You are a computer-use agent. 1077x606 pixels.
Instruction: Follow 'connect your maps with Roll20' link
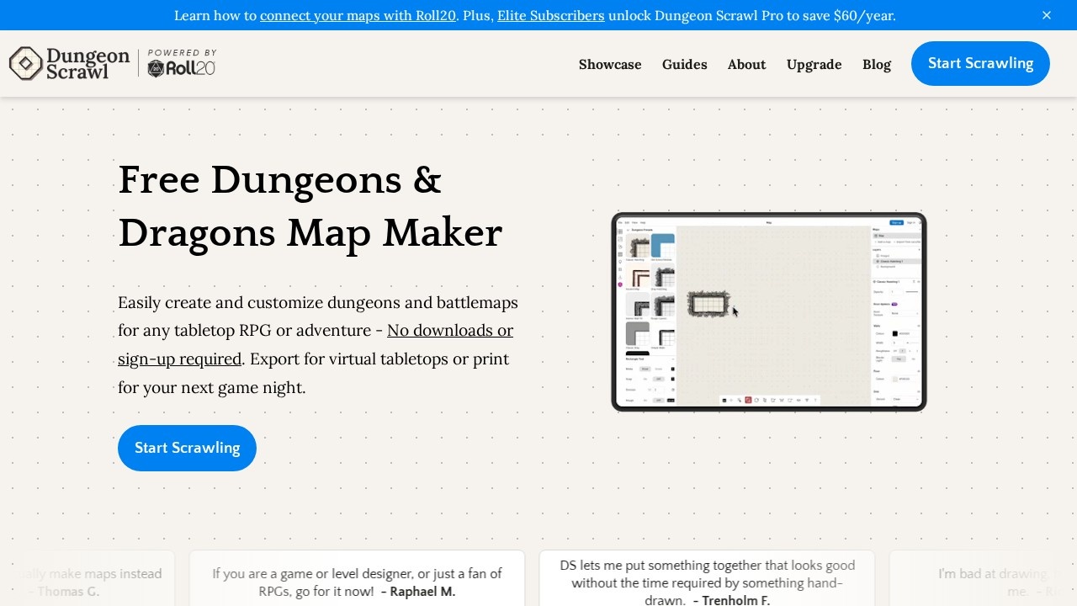point(358,15)
